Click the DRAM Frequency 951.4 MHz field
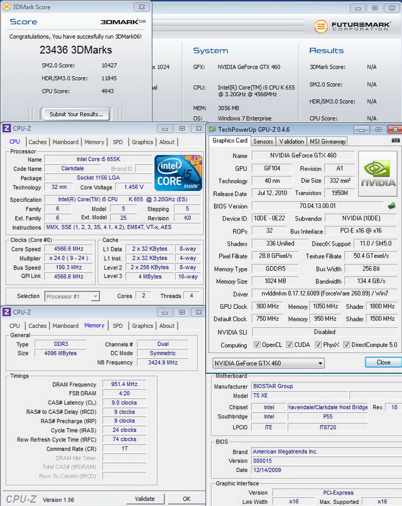Image resolution: width=402 pixels, height=506 pixels. (124, 384)
